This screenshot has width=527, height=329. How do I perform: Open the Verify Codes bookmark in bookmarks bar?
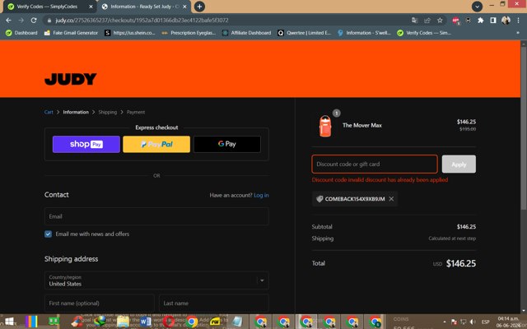click(424, 33)
